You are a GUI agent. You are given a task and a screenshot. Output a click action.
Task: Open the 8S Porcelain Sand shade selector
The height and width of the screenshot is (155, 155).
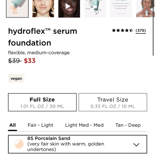pos(77,144)
